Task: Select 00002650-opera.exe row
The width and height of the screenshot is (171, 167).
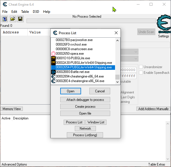Action: point(83,54)
